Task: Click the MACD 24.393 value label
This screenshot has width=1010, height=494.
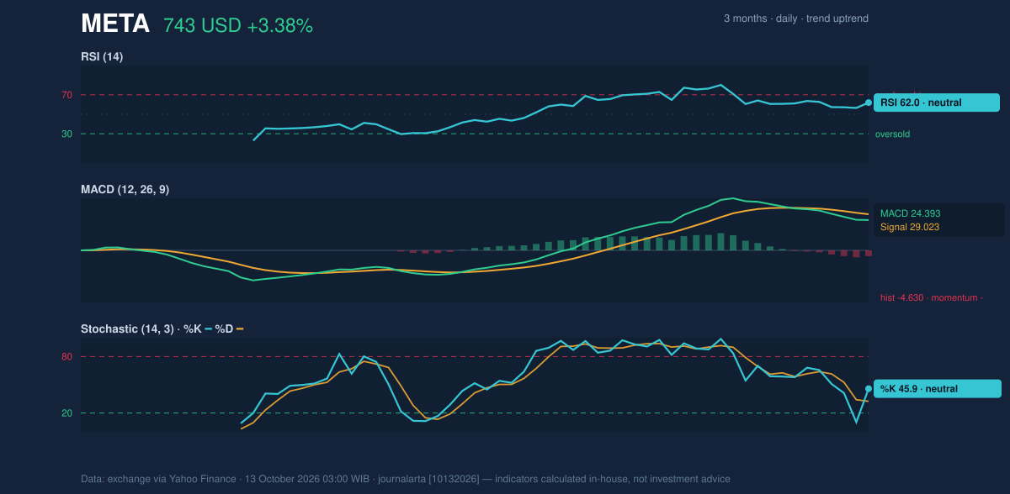Action: pyautogui.click(x=911, y=213)
